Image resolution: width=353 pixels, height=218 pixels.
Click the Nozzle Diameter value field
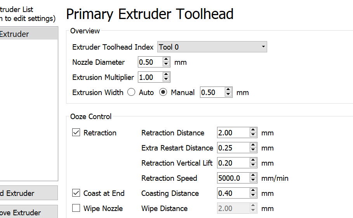click(150, 62)
